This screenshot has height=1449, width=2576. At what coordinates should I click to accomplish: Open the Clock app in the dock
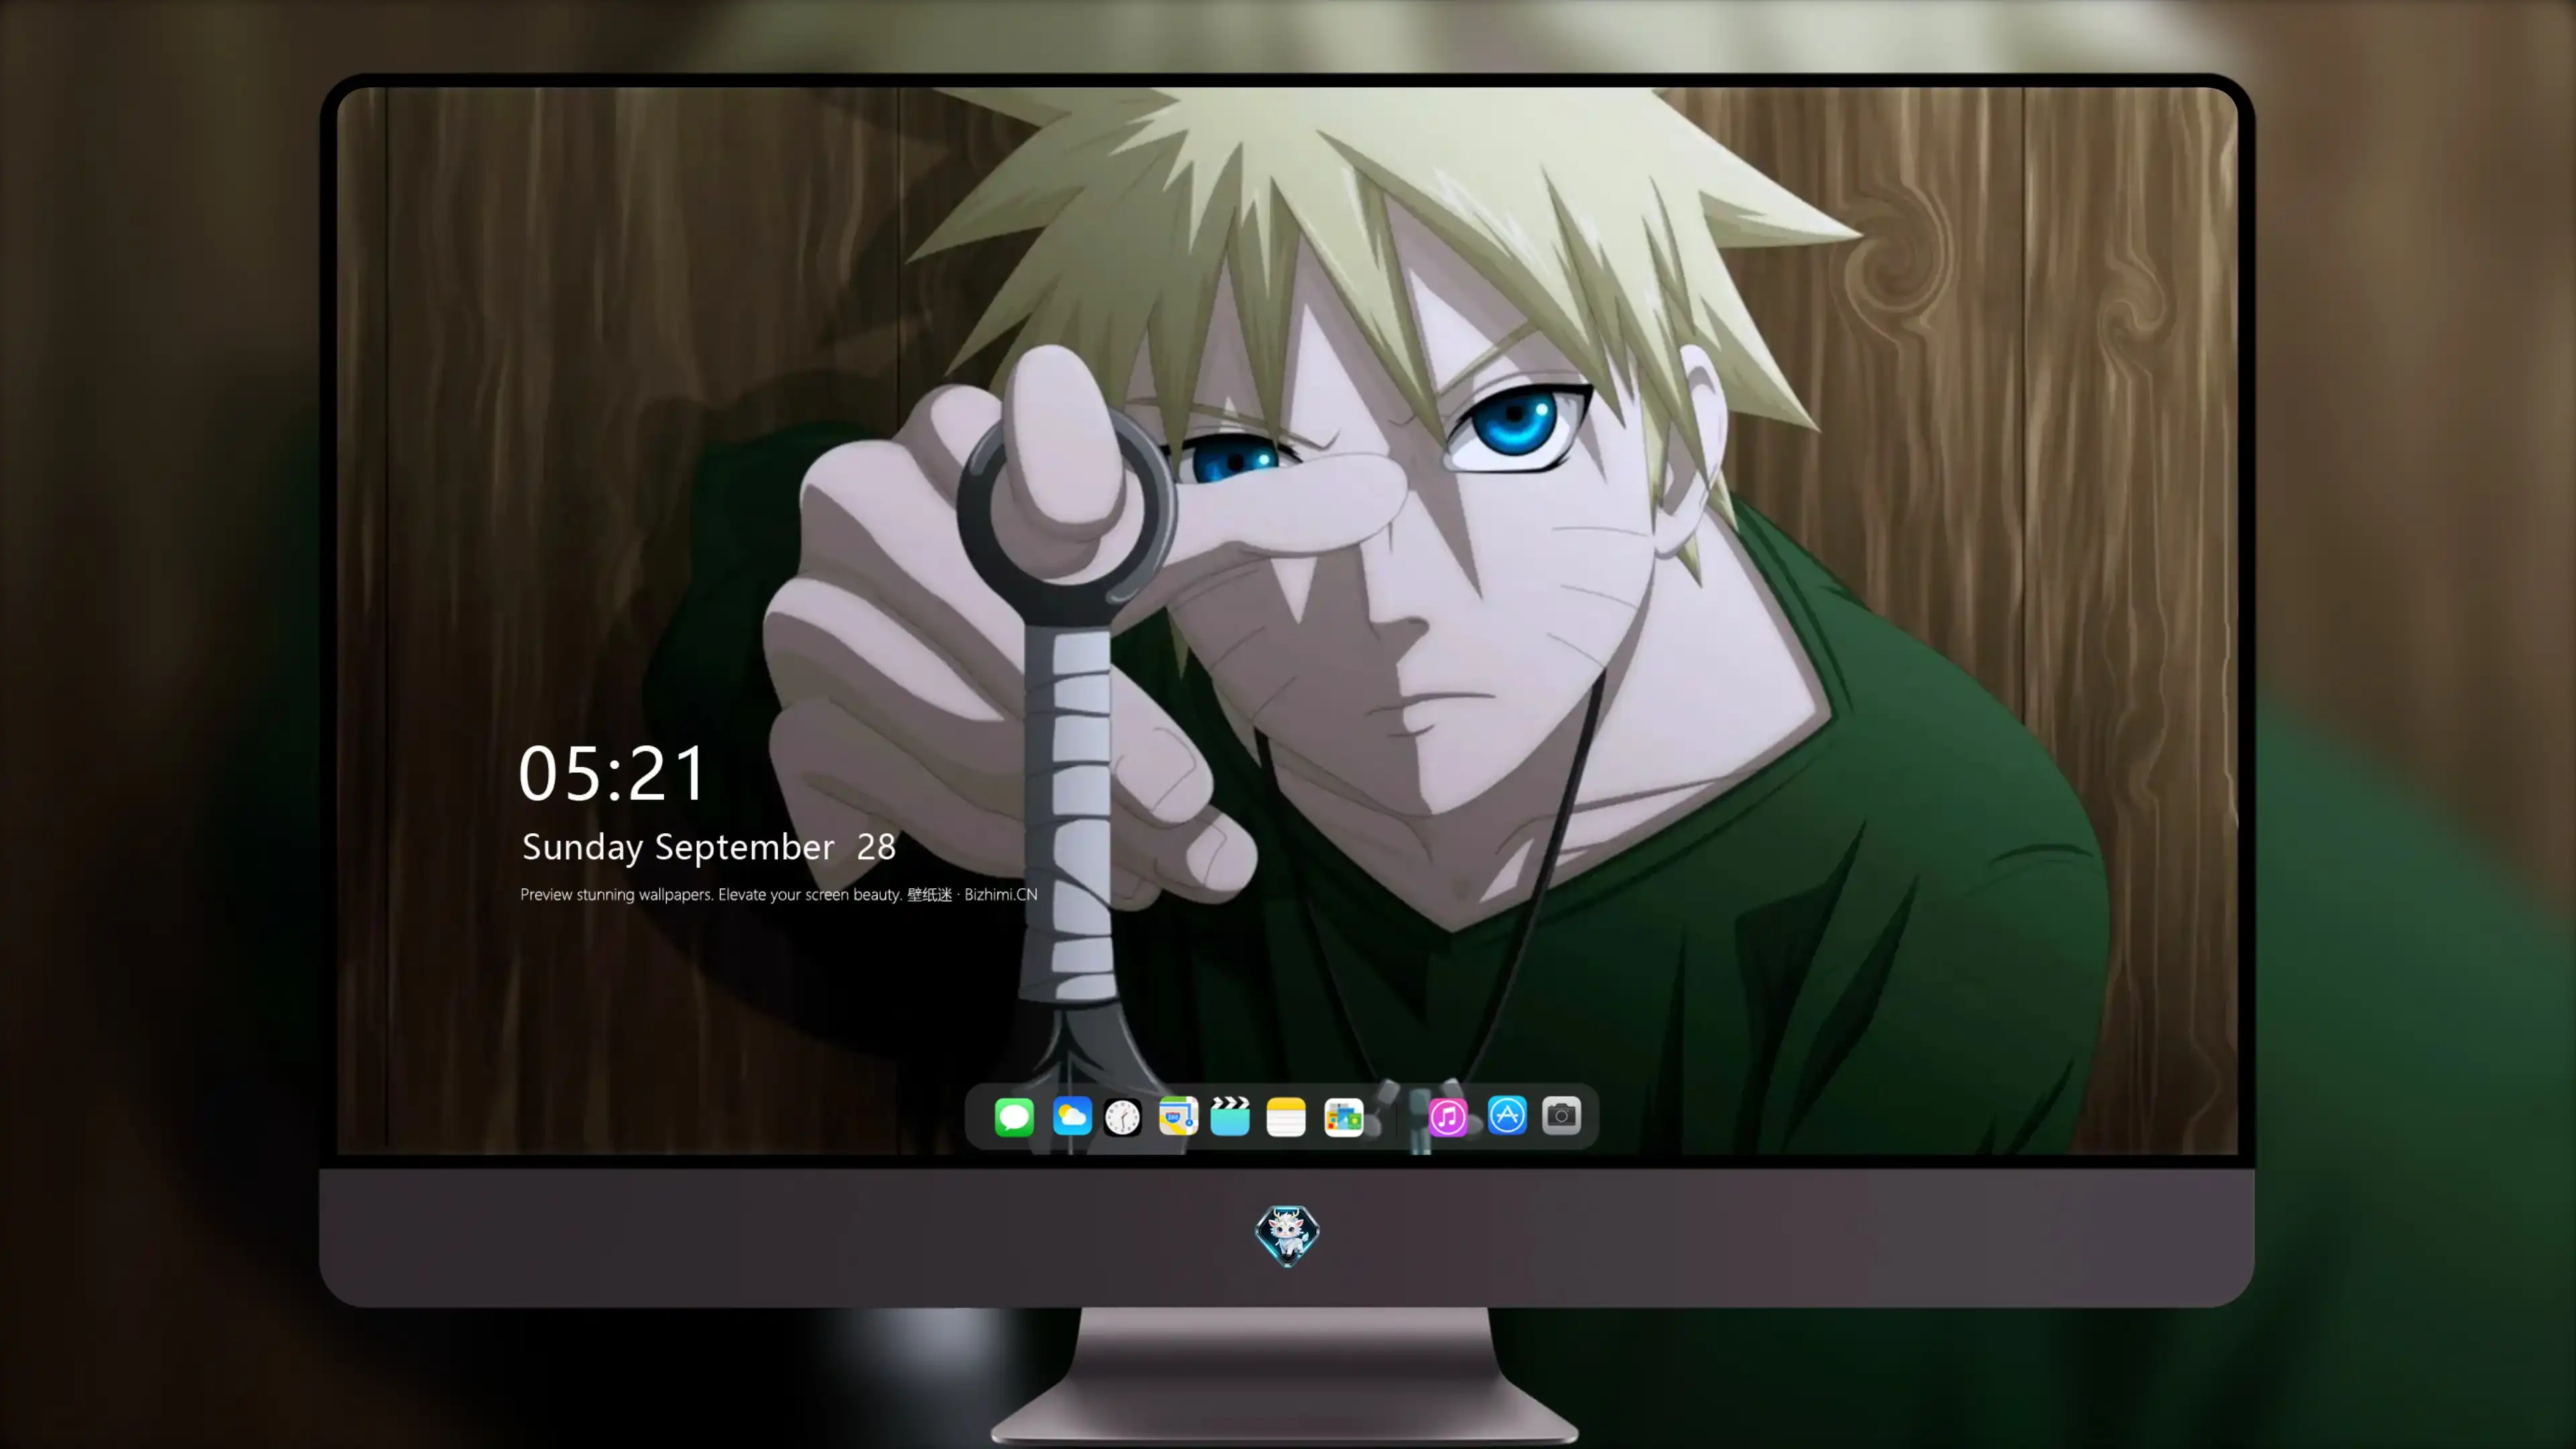point(1123,1117)
